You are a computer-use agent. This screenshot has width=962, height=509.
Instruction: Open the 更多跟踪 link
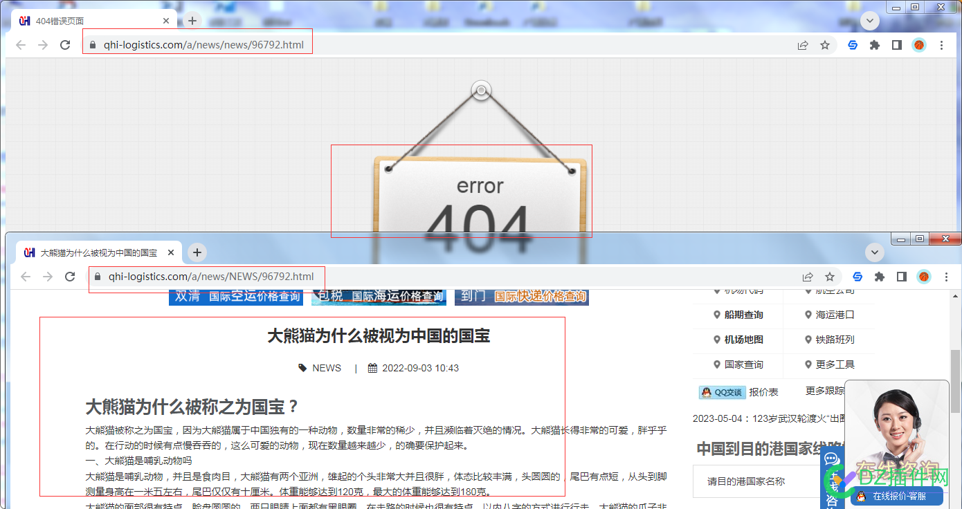tap(825, 391)
